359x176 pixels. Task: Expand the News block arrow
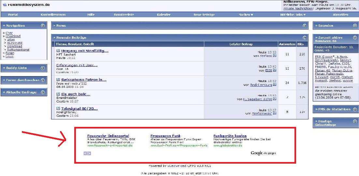click(x=305, y=25)
